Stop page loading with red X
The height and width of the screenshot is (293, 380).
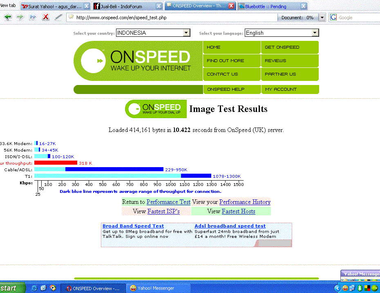point(46,17)
